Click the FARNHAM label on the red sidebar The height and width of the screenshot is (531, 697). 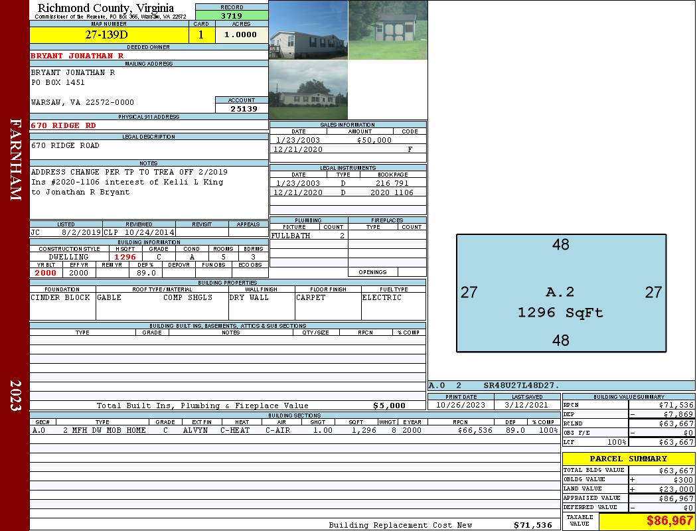coord(16,159)
